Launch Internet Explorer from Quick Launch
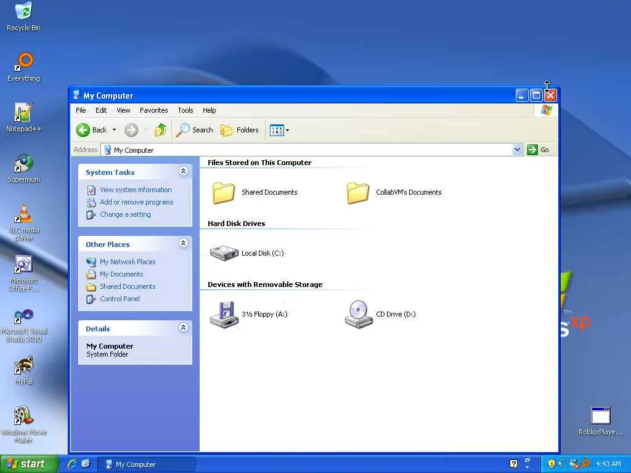Viewport: 631px width, 473px height. point(72,464)
